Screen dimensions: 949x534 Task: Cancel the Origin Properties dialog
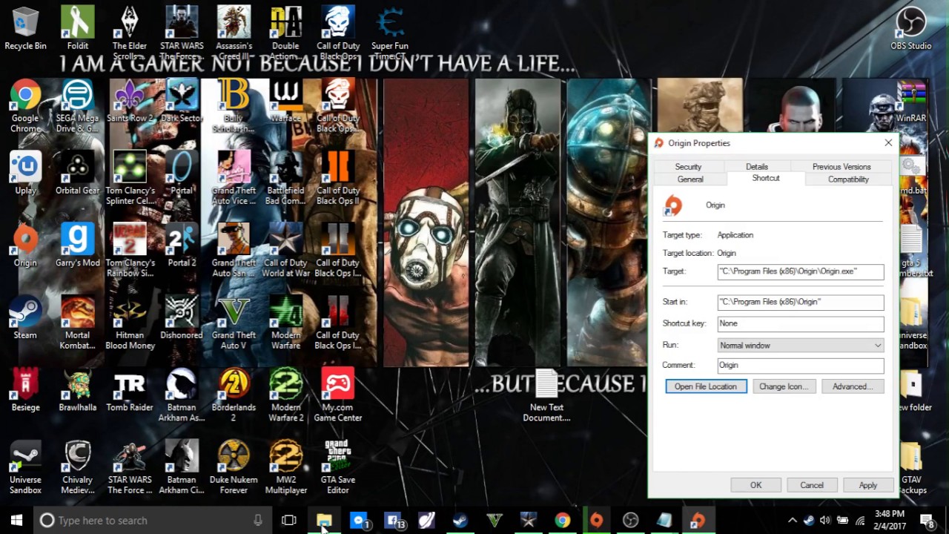(812, 485)
